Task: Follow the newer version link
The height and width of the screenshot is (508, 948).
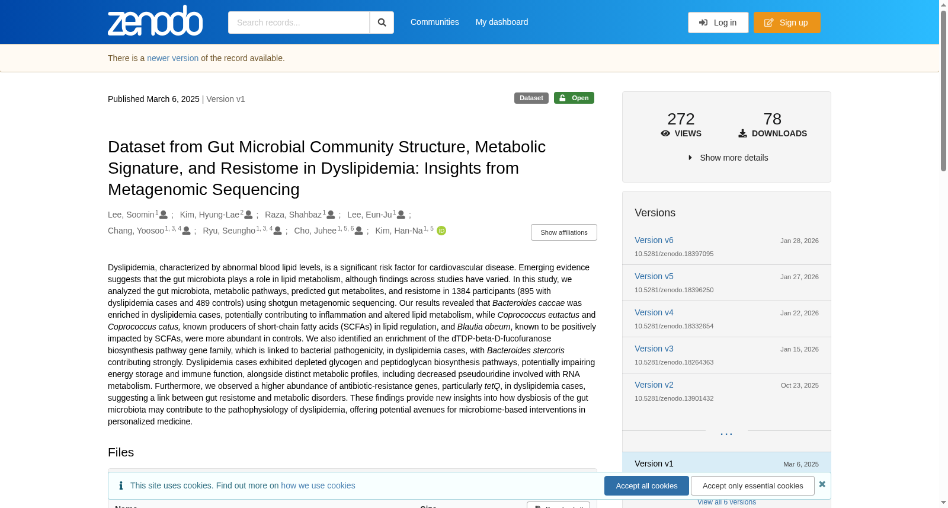Action: 173,58
